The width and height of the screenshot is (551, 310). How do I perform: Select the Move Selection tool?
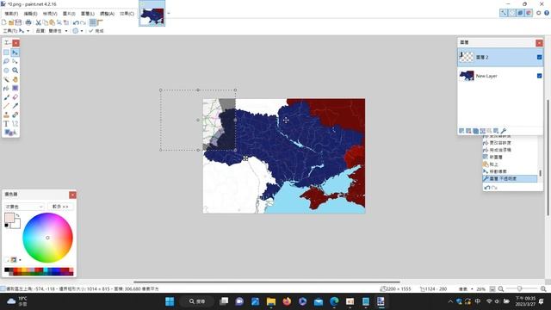(15, 61)
